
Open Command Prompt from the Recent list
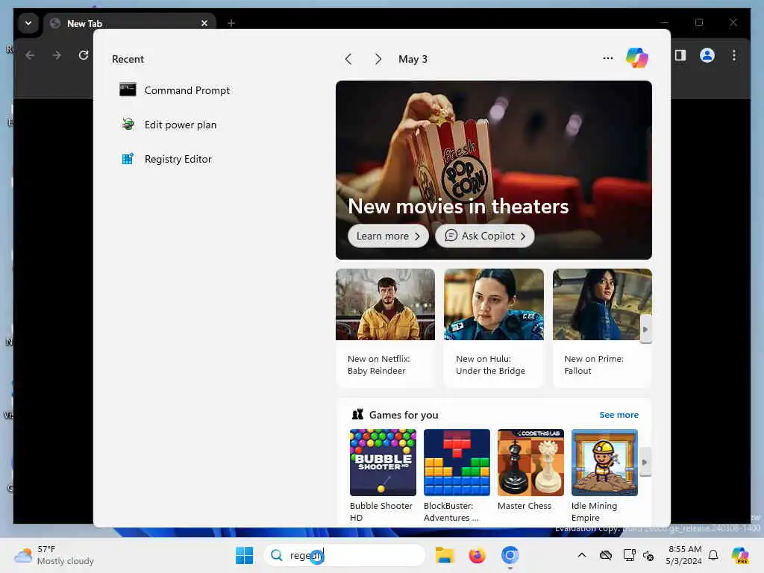click(x=175, y=90)
